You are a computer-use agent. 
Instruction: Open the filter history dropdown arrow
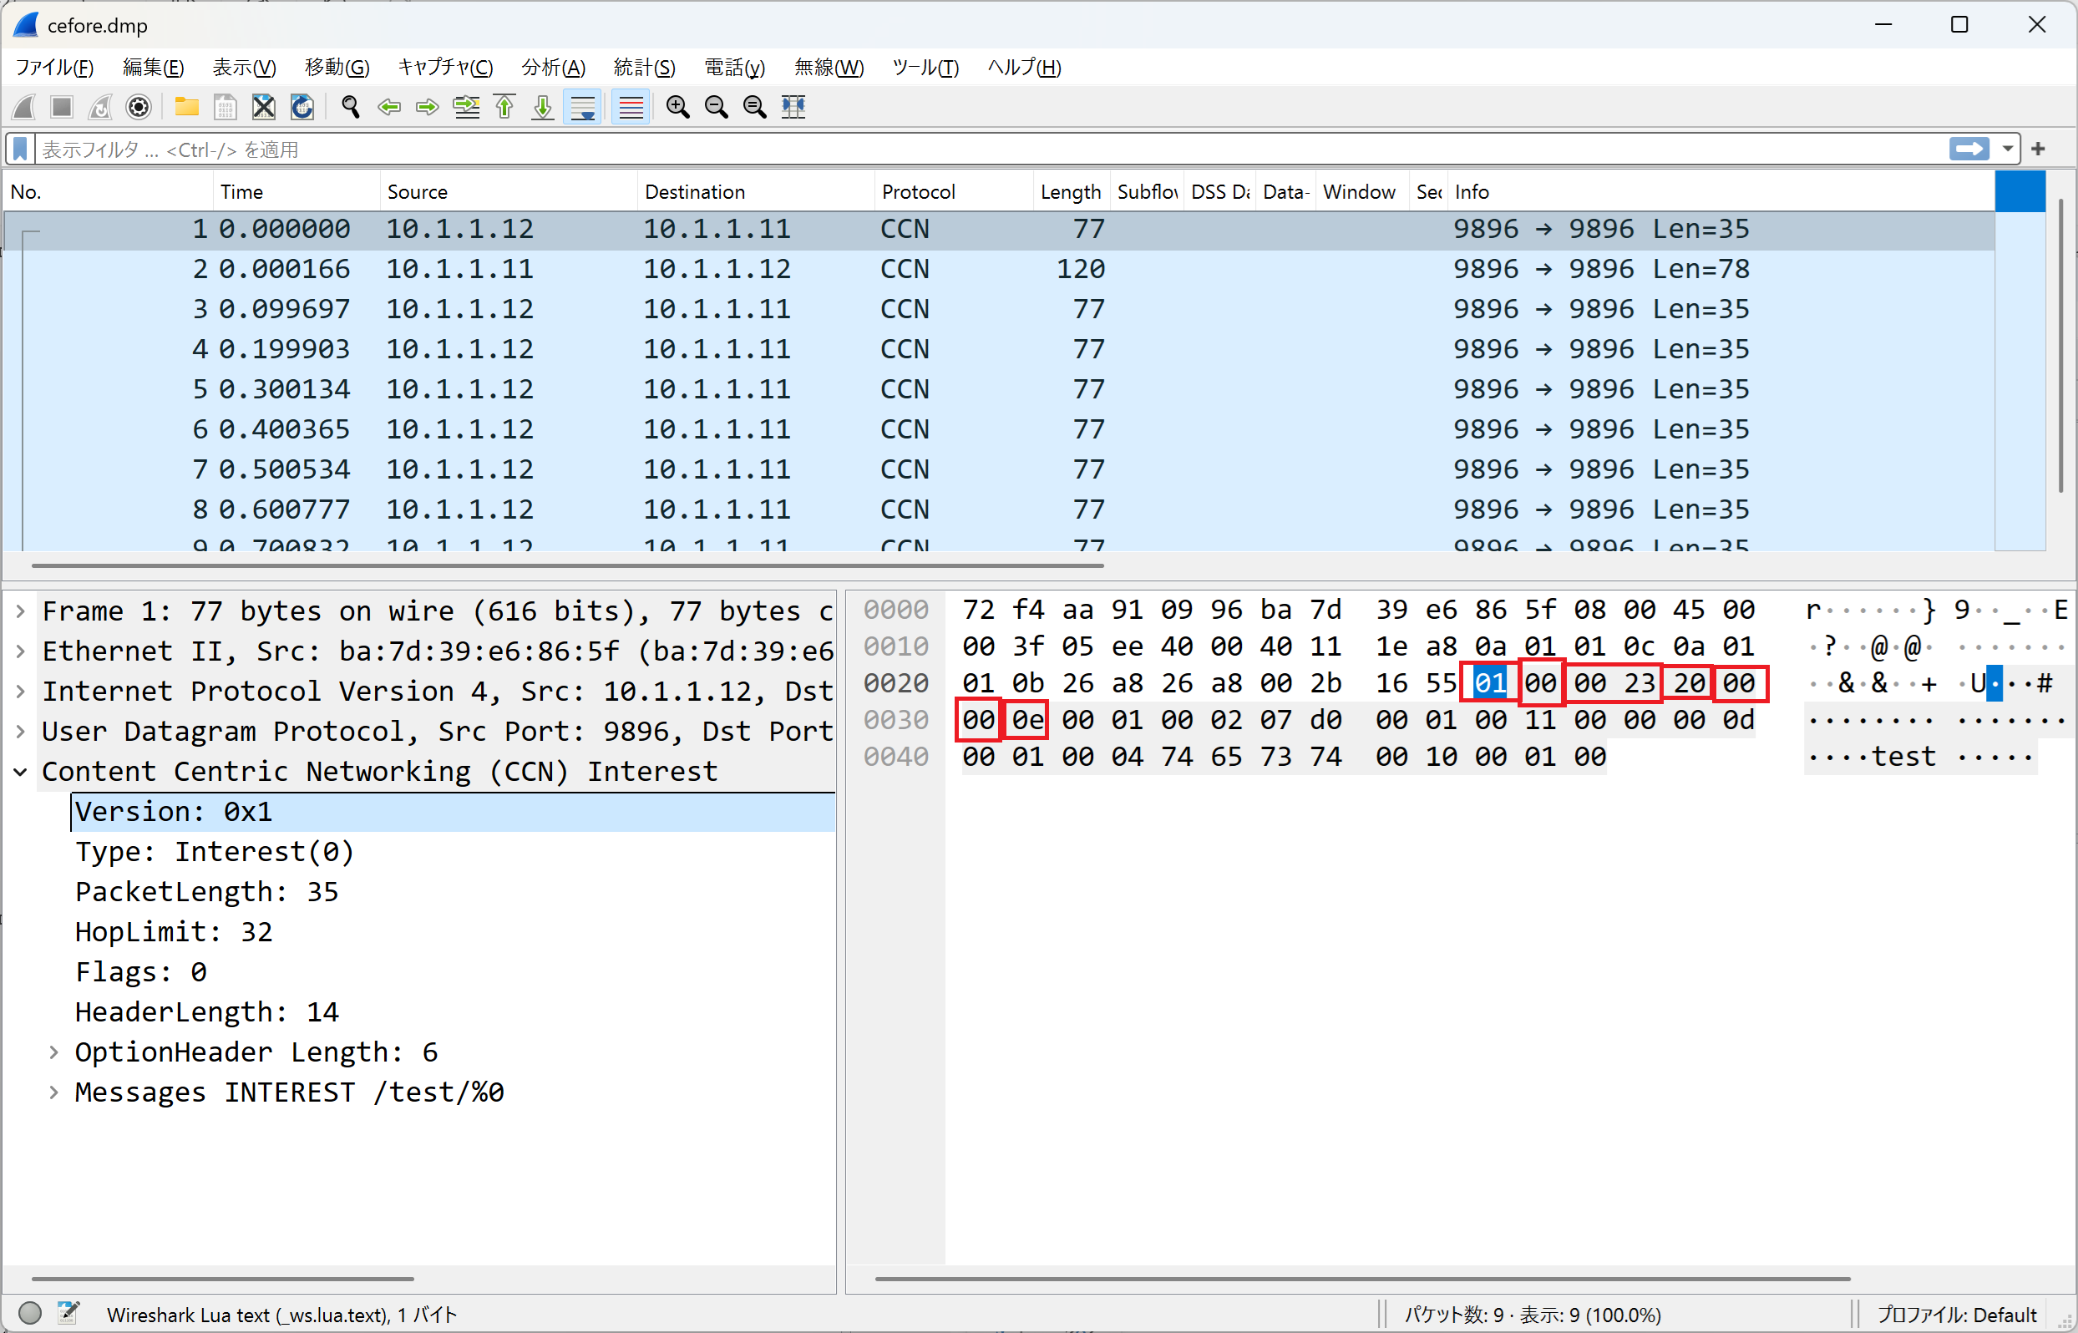click(2008, 149)
